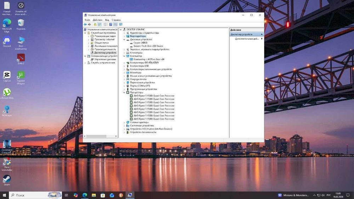Open the Discord desktop icon

pos(7,40)
